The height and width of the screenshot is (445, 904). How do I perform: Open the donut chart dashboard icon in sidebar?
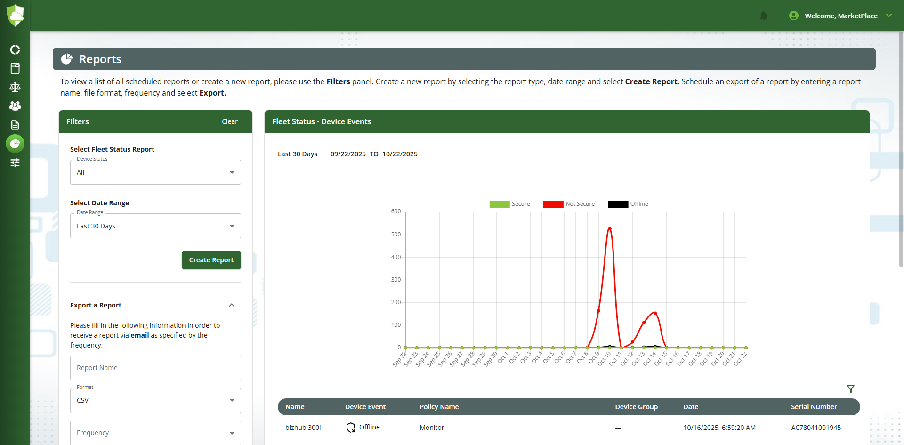(x=15, y=50)
